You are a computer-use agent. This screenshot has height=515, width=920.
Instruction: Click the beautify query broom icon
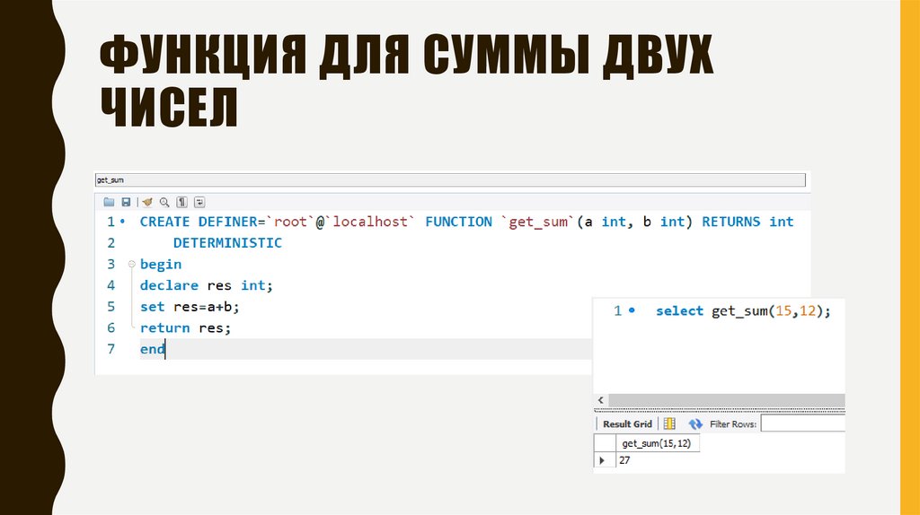pos(147,202)
